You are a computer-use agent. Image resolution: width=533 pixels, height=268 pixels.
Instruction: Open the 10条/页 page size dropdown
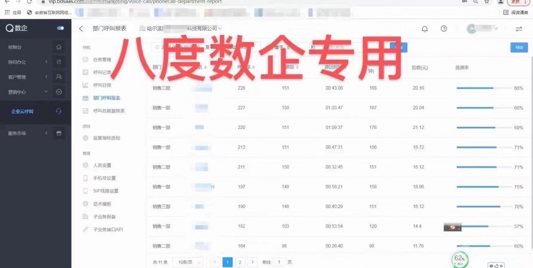(188, 262)
